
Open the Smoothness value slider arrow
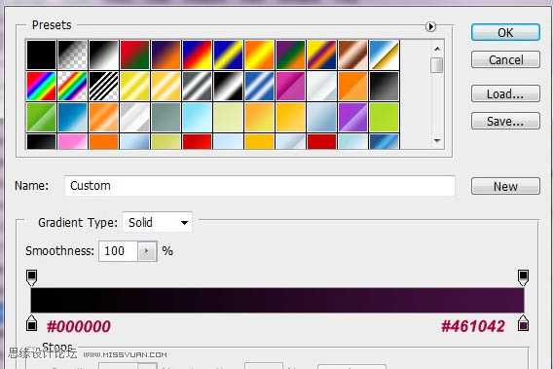click(x=147, y=251)
